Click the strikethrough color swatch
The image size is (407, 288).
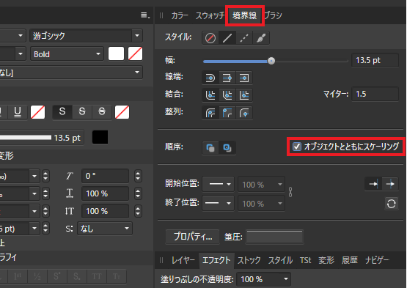click(122, 112)
